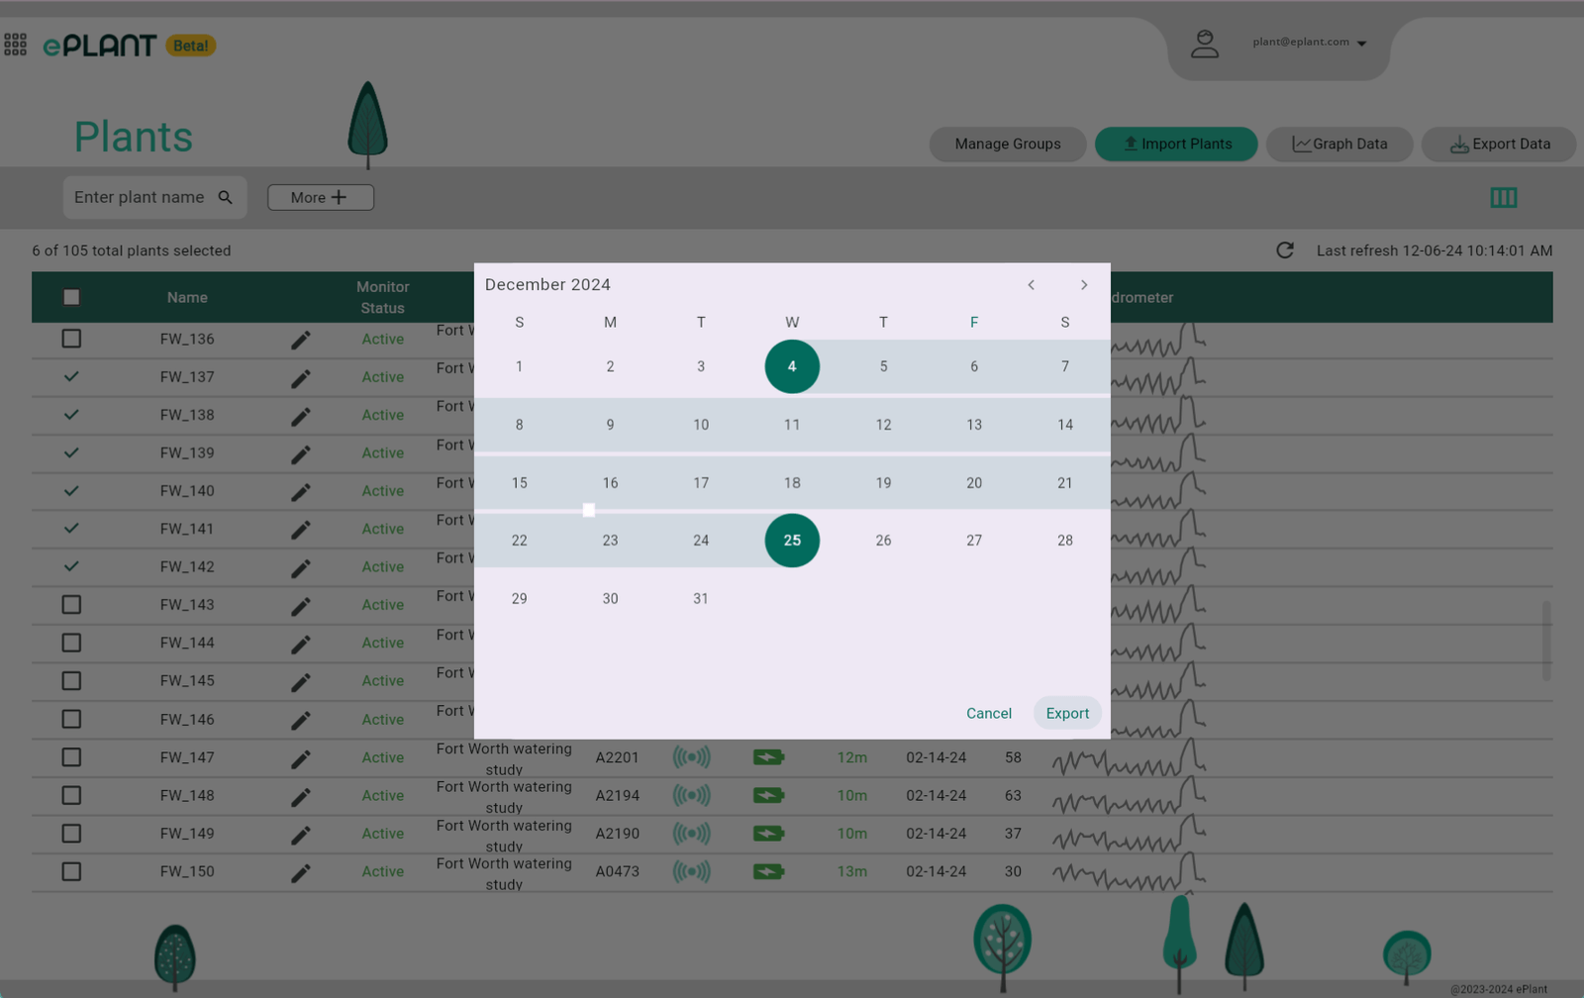This screenshot has height=998, width=1584.
Task: Click the signal strength icon for A2201
Action: [x=692, y=756]
